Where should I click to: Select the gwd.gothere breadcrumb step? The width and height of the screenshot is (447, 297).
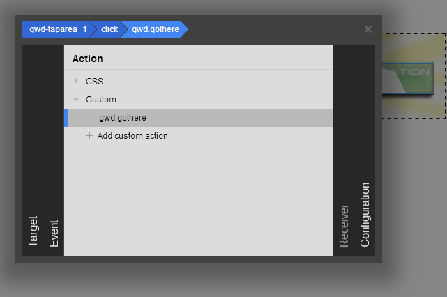(155, 29)
